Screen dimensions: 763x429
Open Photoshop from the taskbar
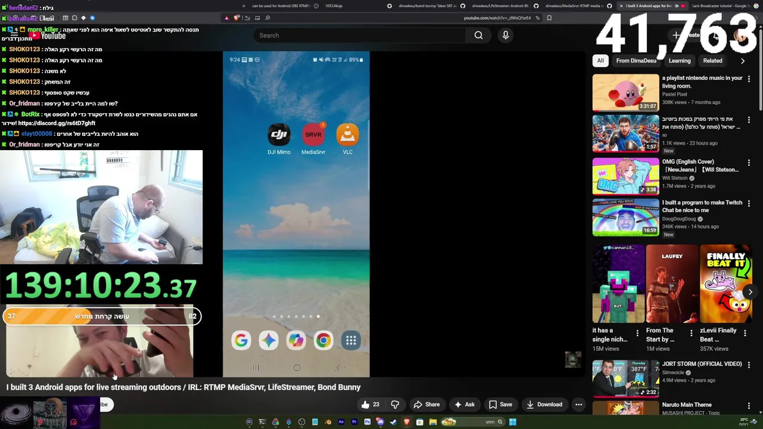click(367, 422)
